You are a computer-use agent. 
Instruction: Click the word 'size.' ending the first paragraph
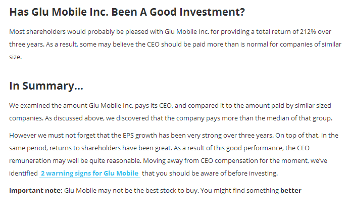pos(15,57)
